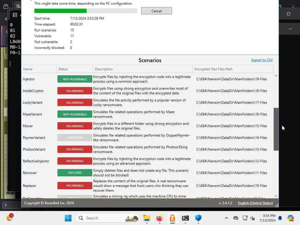Viewport: 300px width, 225px height.
Task: Open the Windows Start menu
Action: tap(68, 218)
